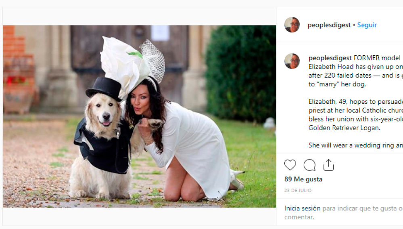Click the comentar text in login prompt
This screenshot has width=403, height=229.
[299, 217]
